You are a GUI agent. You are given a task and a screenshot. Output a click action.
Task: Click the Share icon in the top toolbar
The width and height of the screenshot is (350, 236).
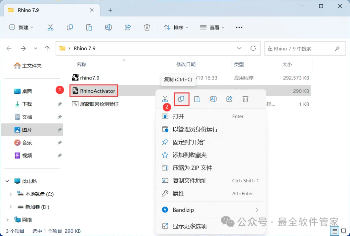coord(128,27)
